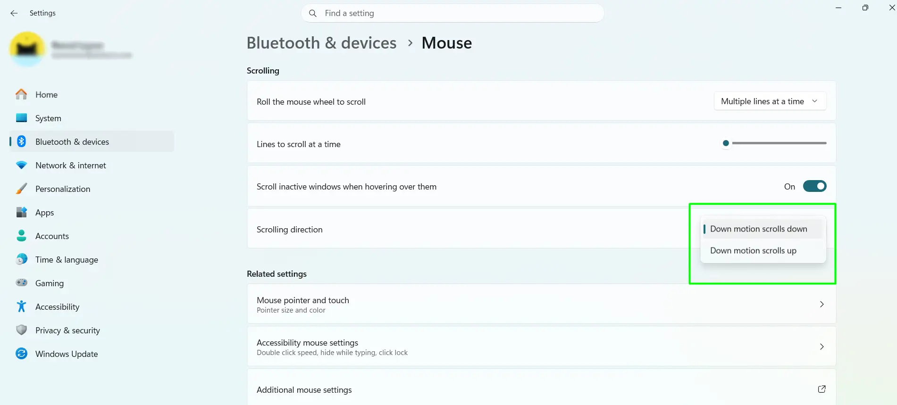Image resolution: width=897 pixels, height=405 pixels.
Task: Select the Network & internet wifi icon
Action: pos(21,165)
